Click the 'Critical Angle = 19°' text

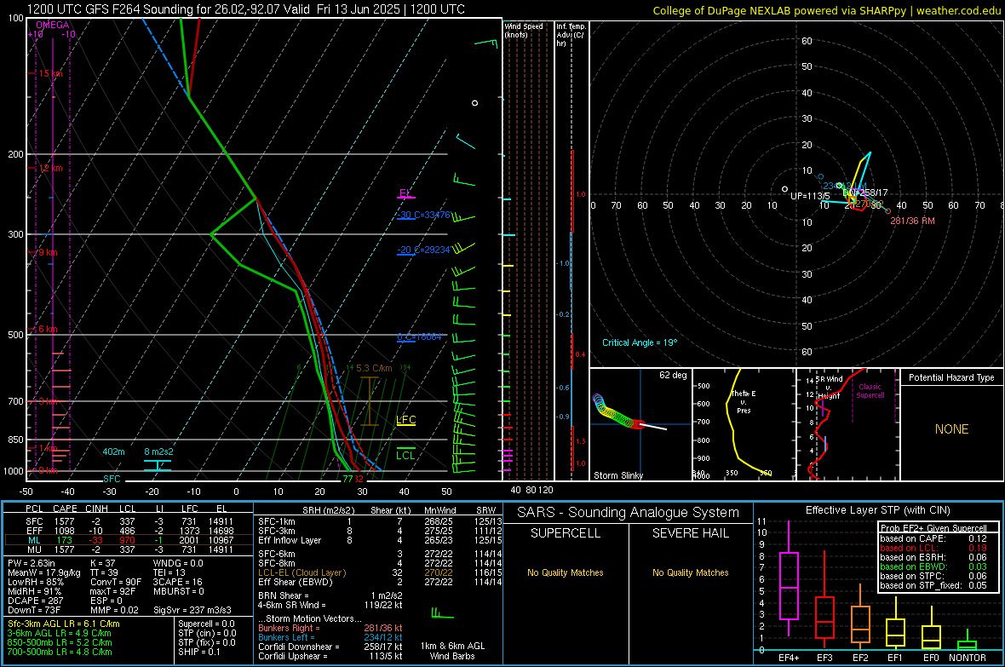point(639,342)
